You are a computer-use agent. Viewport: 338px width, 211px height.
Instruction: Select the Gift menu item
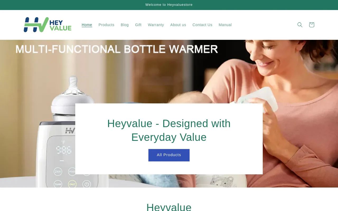pyautogui.click(x=138, y=25)
